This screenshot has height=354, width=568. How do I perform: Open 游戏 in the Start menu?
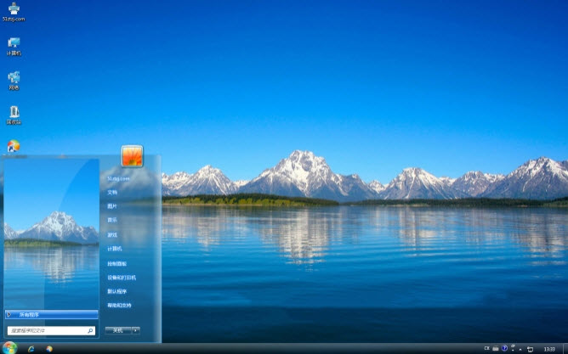coord(112,234)
